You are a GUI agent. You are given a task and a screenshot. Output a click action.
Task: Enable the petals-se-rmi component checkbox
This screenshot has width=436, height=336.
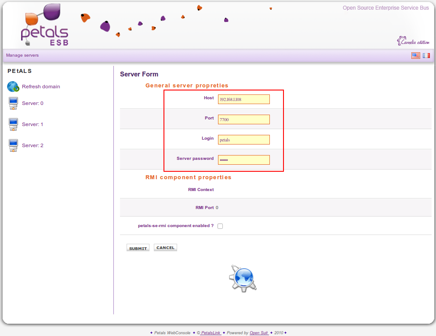220,226
